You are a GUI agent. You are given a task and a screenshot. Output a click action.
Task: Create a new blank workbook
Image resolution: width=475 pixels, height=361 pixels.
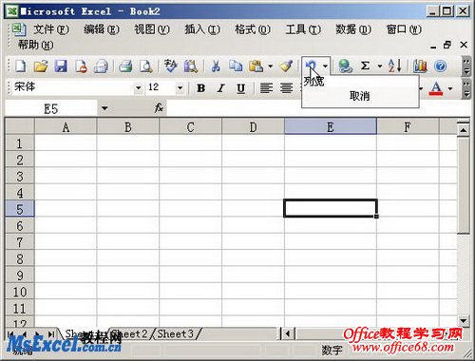[x=21, y=66]
